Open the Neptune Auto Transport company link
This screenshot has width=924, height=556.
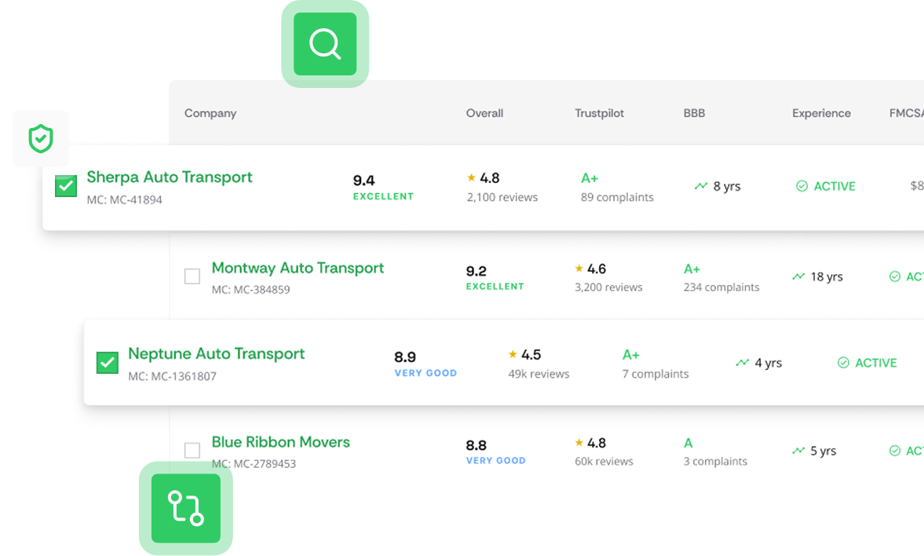click(x=216, y=353)
